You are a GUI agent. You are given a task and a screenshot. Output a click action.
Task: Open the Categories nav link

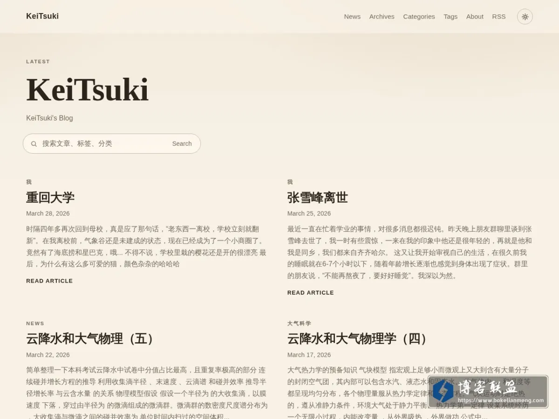click(x=419, y=17)
